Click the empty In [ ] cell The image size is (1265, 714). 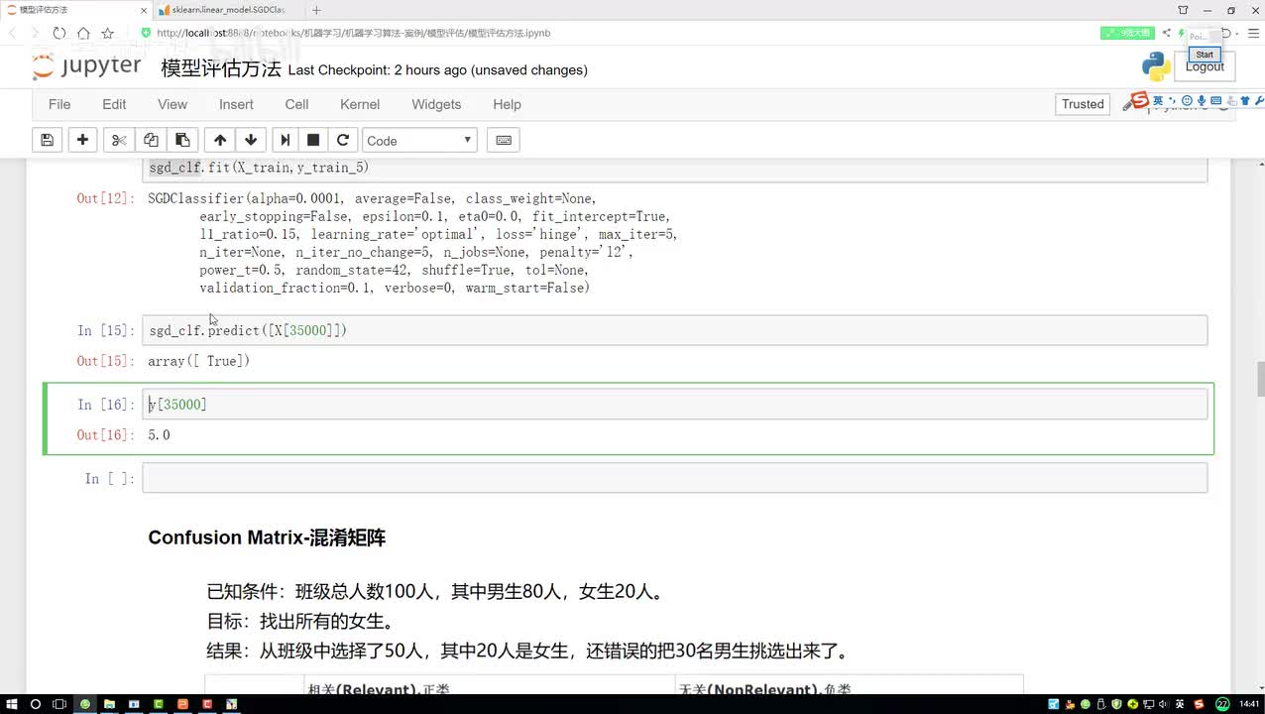[674, 478]
